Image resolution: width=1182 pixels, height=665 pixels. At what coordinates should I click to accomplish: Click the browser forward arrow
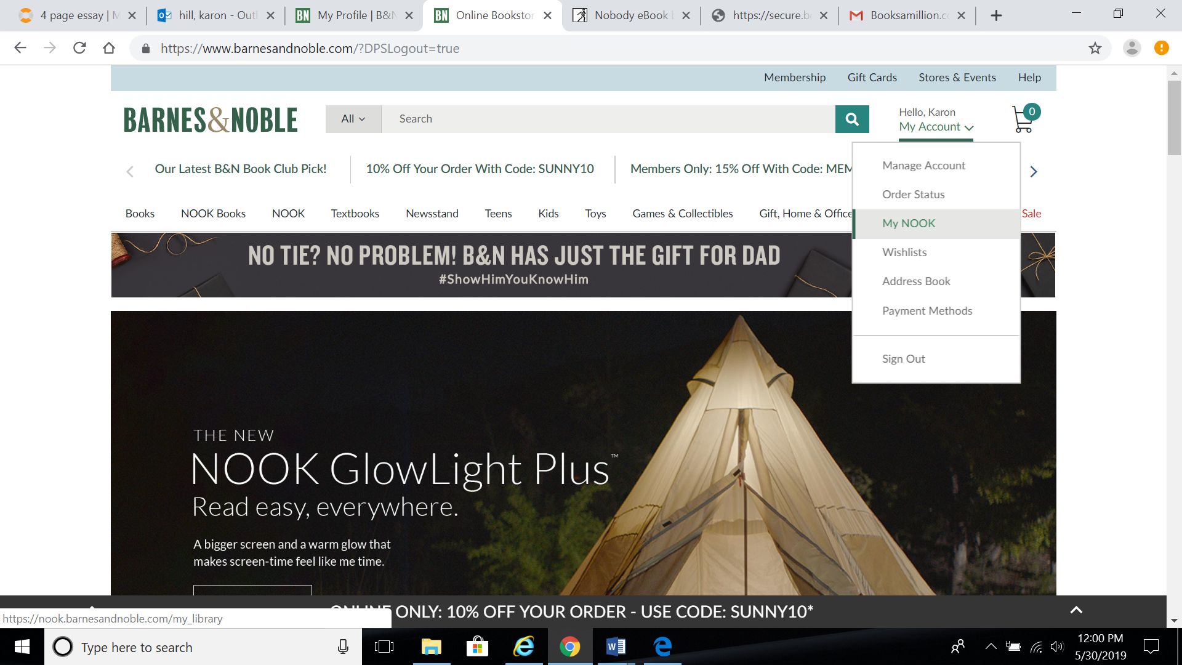pyautogui.click(x=50, y=48)
